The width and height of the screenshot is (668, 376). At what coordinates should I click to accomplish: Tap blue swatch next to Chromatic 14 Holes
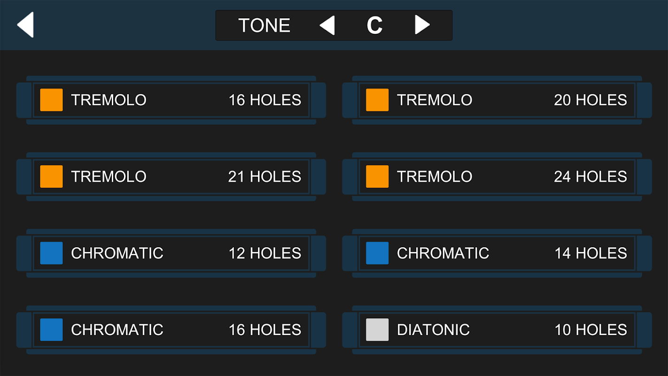pyautogui.click(x=377, y=253)
